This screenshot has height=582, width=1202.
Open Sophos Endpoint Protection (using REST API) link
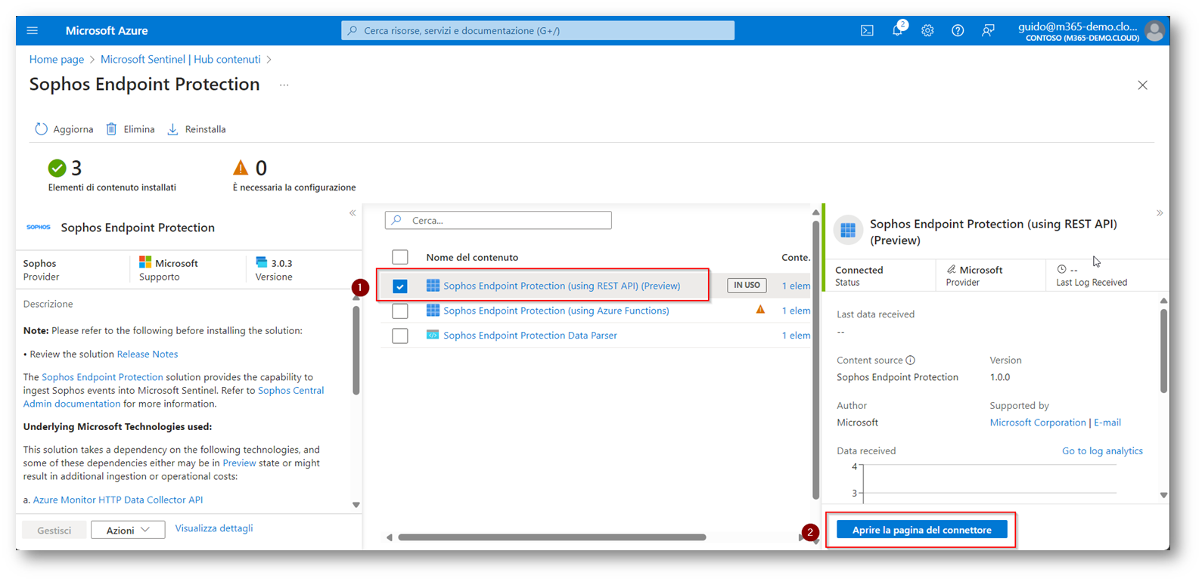(562, 286)
